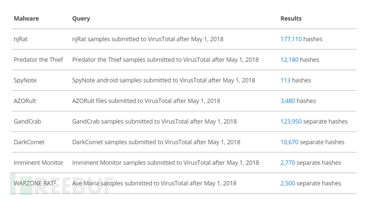The image size is (374, 199).
Task: Open the 12,180 Predator the Thief hashes link
Action: coord(289,60)
